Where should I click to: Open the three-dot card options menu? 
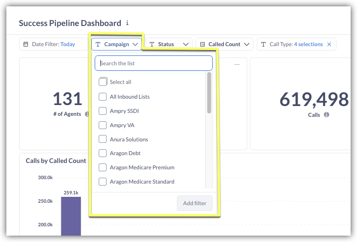237,64
